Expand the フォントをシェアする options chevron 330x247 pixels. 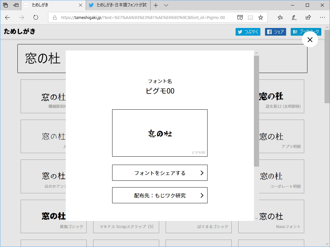tap(201, 173)
